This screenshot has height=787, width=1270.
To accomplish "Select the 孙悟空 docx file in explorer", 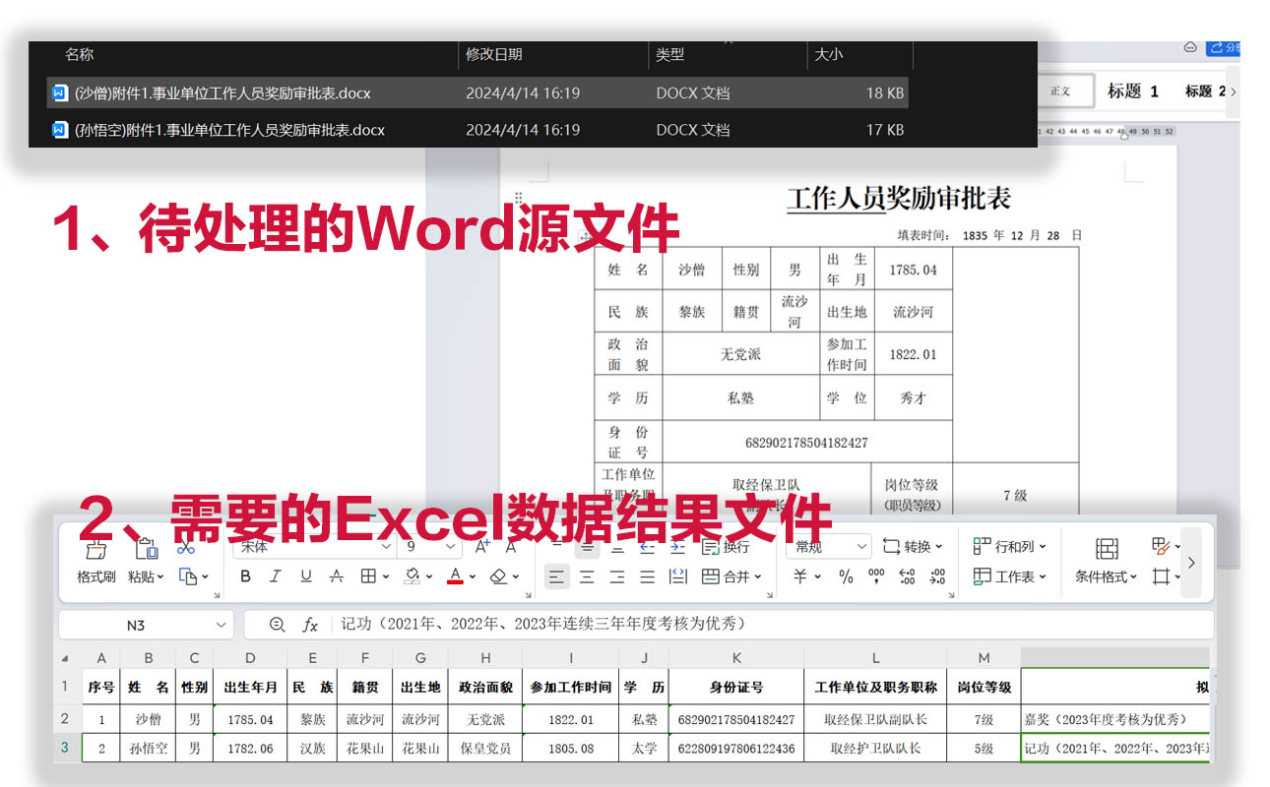I will pos(477,130).
